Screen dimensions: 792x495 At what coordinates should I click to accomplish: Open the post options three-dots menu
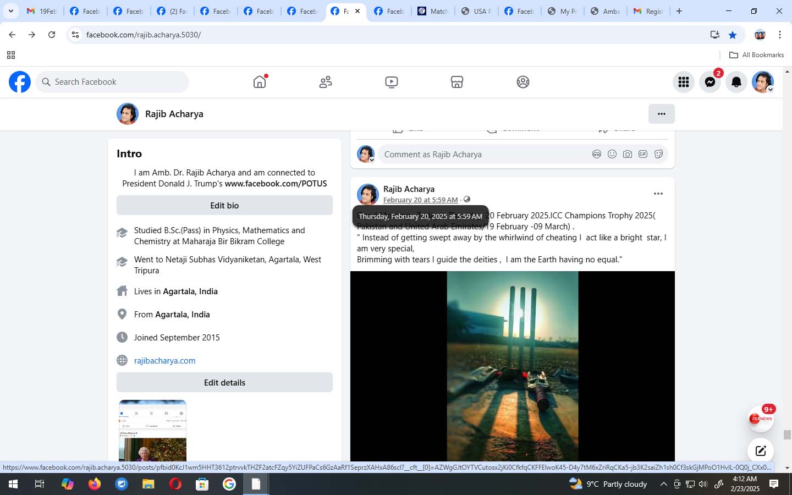coord(658,194)
